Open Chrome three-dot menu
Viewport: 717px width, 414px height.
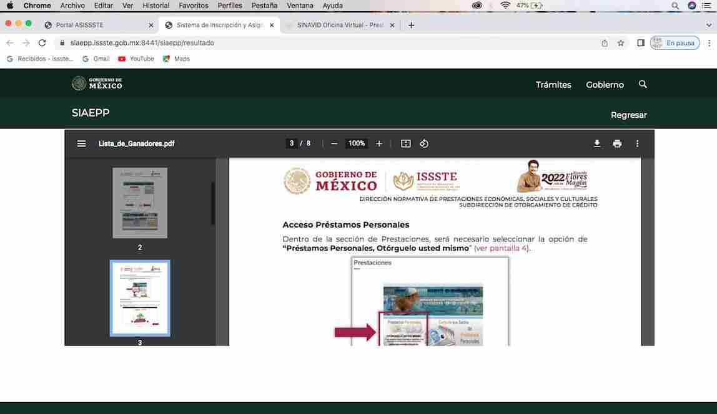710,43
